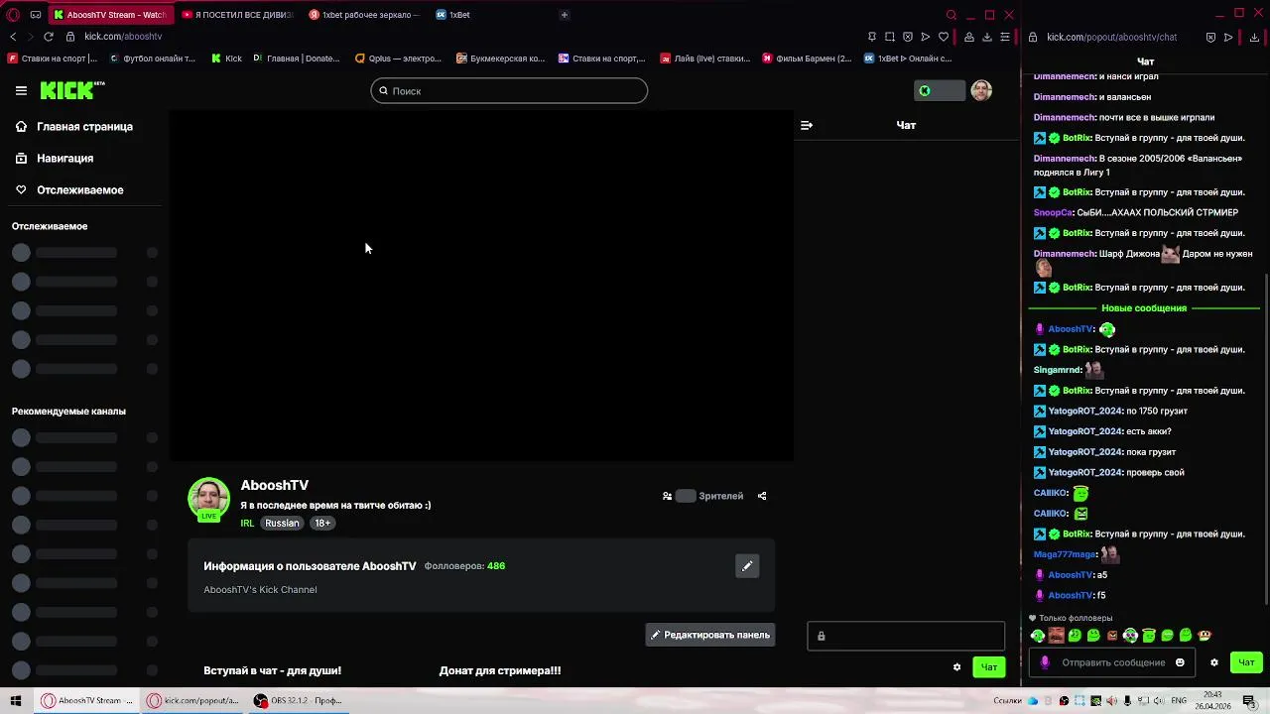Click the ENG language indicator in the system tray
Viewport: 1270px width, 714px height.
pyautogui.click(x=1179, y=701)
